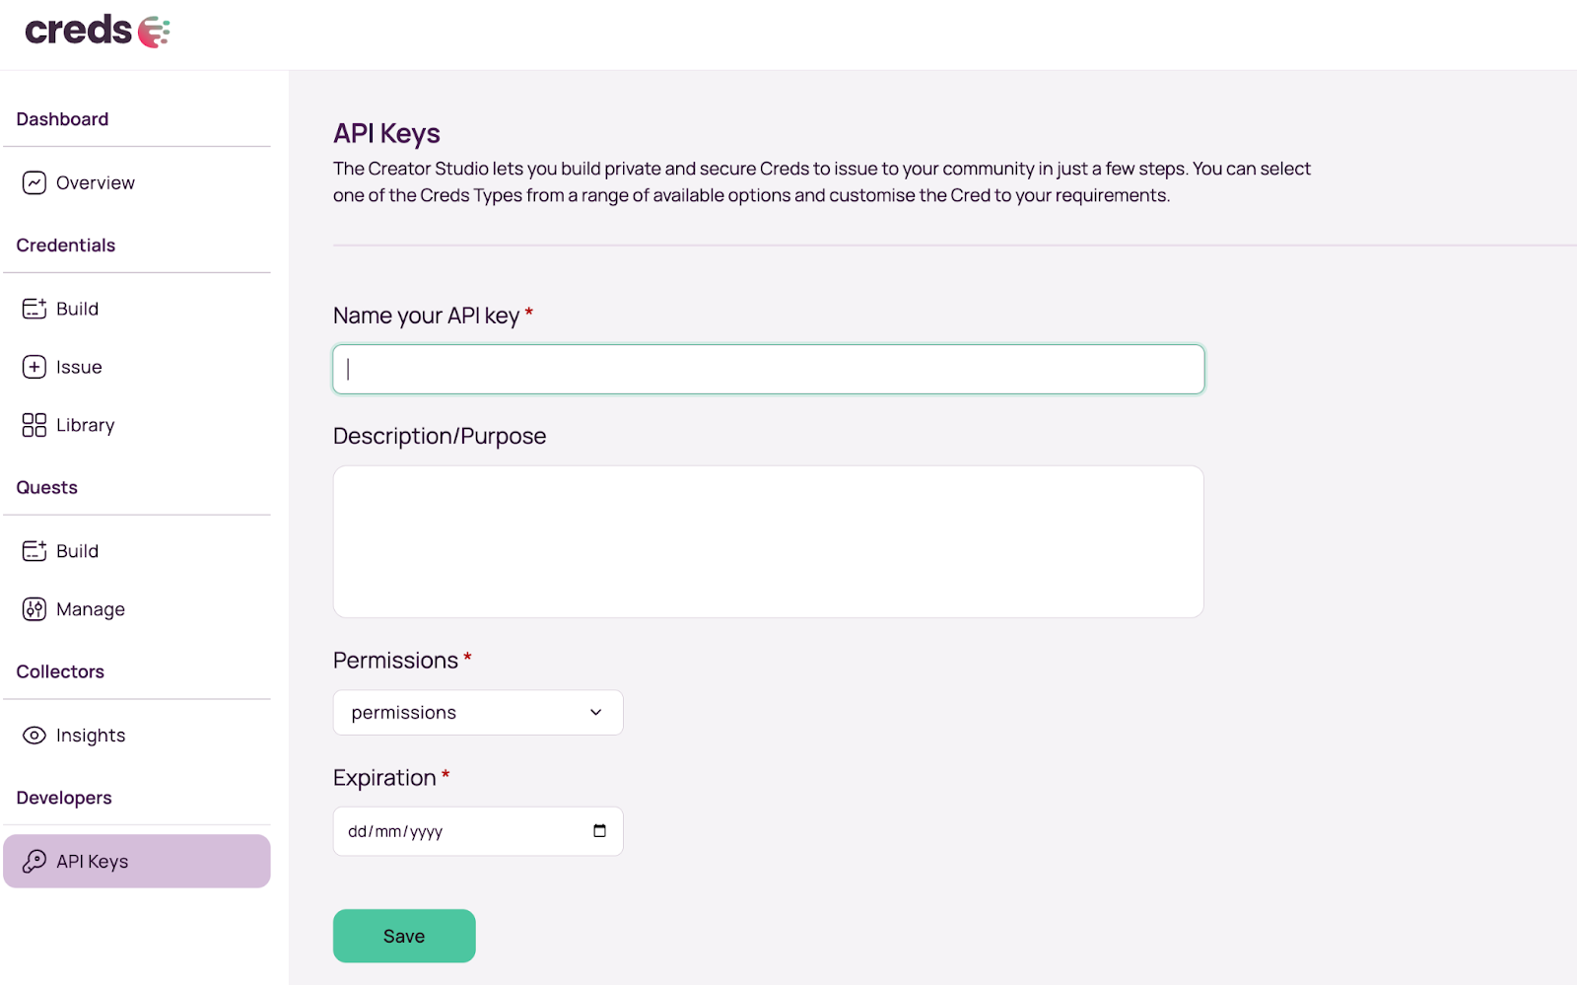Go to the Library section

(x=86, y=426)
